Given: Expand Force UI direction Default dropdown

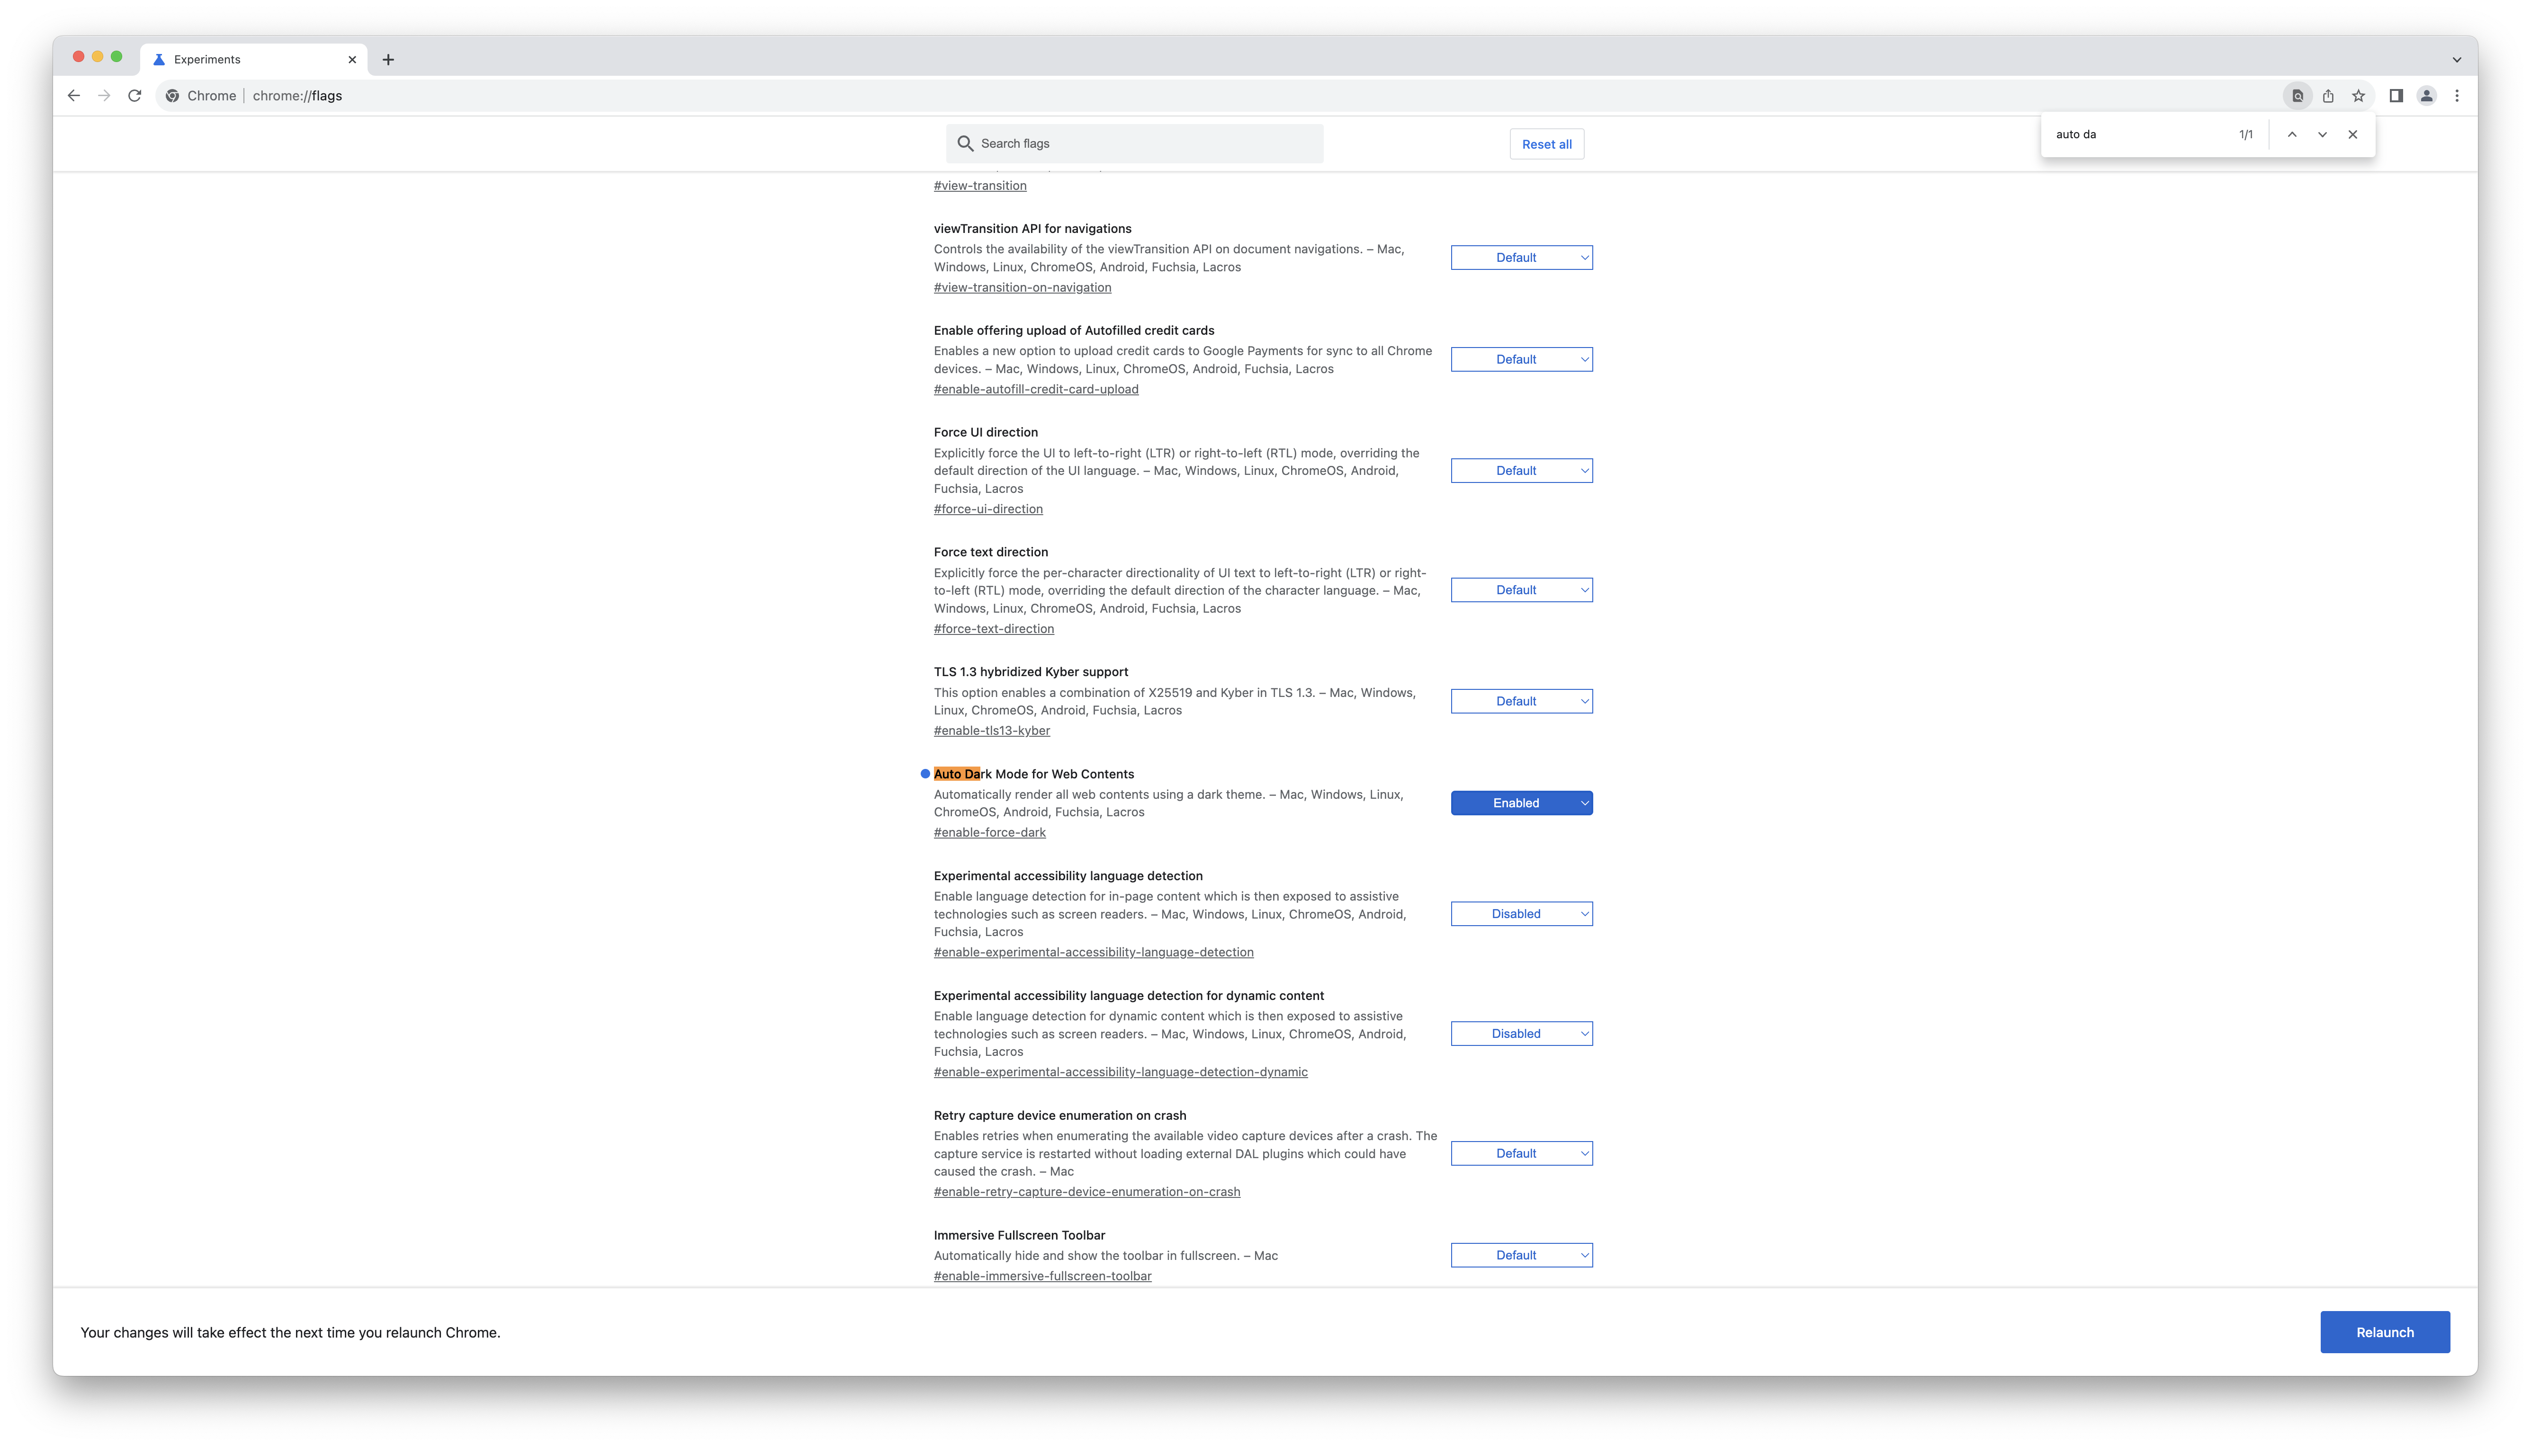Looking at the screenshot, I should [1521, 471].
